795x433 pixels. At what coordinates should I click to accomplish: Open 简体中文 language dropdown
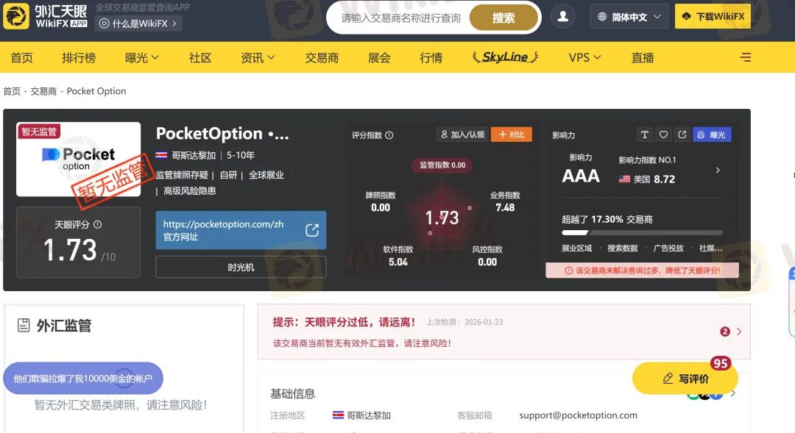click(x=629, y=17)
